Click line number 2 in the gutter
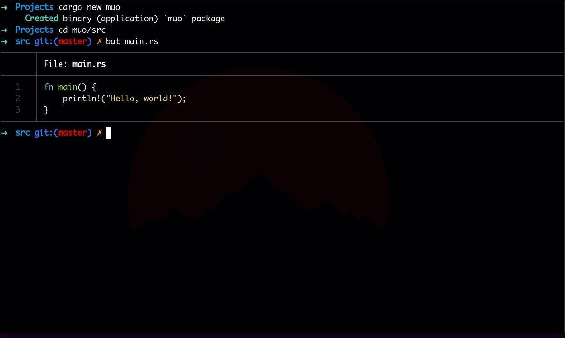565x338 pixels. click(x=18, y=99)
